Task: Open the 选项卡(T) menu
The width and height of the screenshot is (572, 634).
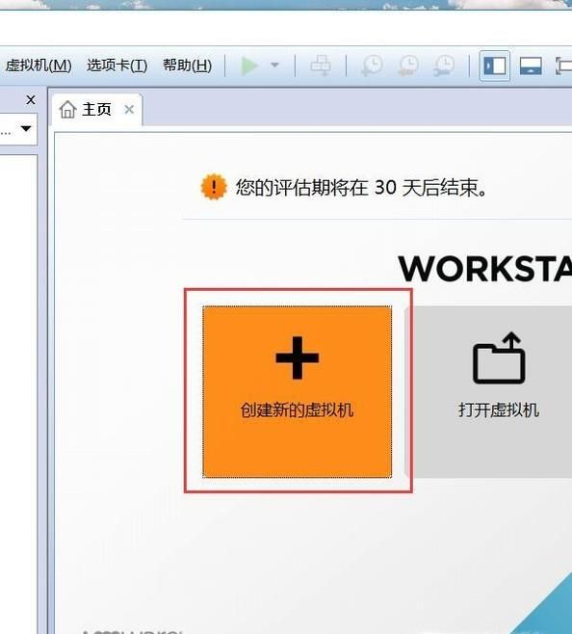Action: (x=117, y=66)
